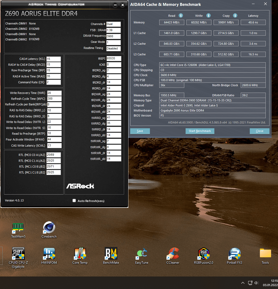
Task: Select the Channels # field
Action: 114,24
